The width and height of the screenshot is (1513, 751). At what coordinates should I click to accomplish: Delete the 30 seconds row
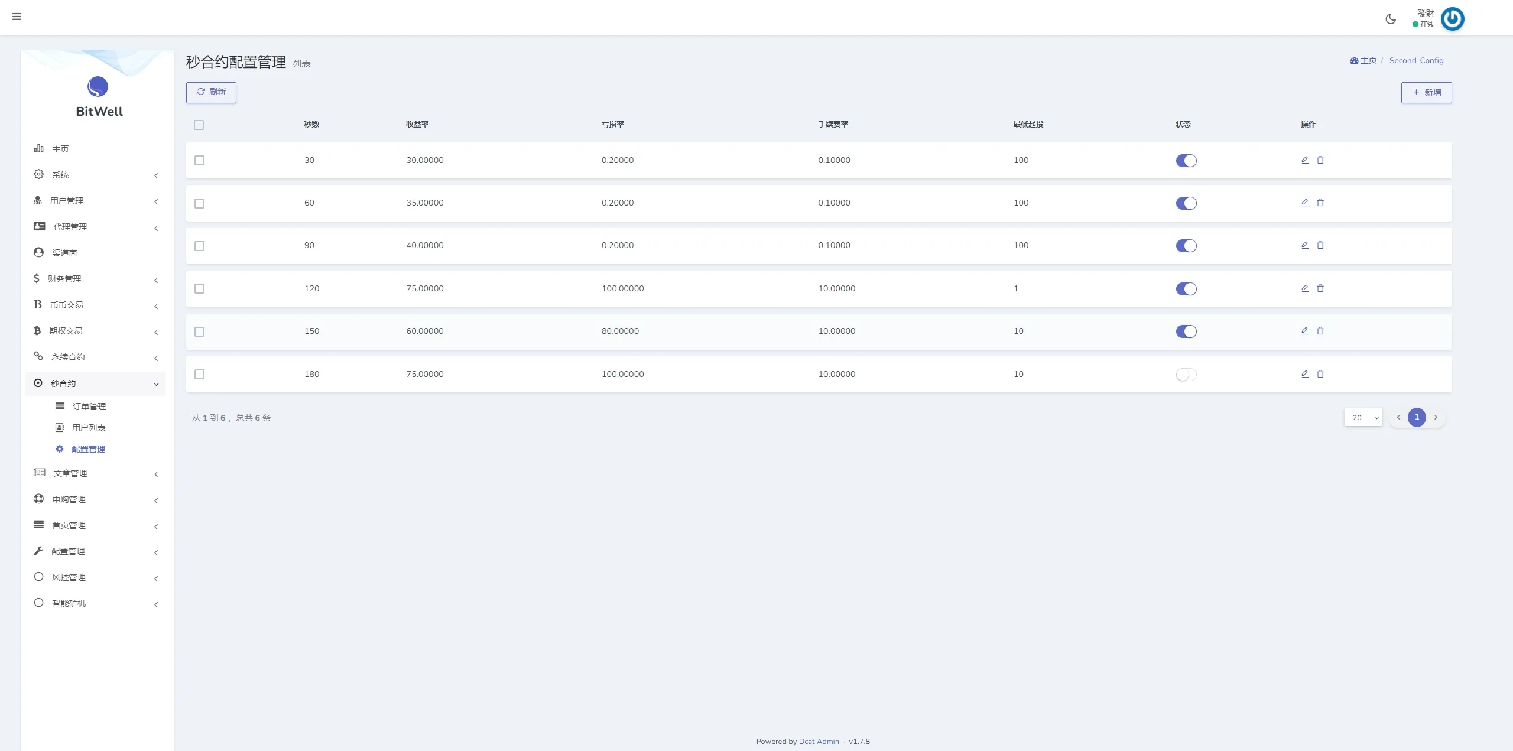point(1320,160)
